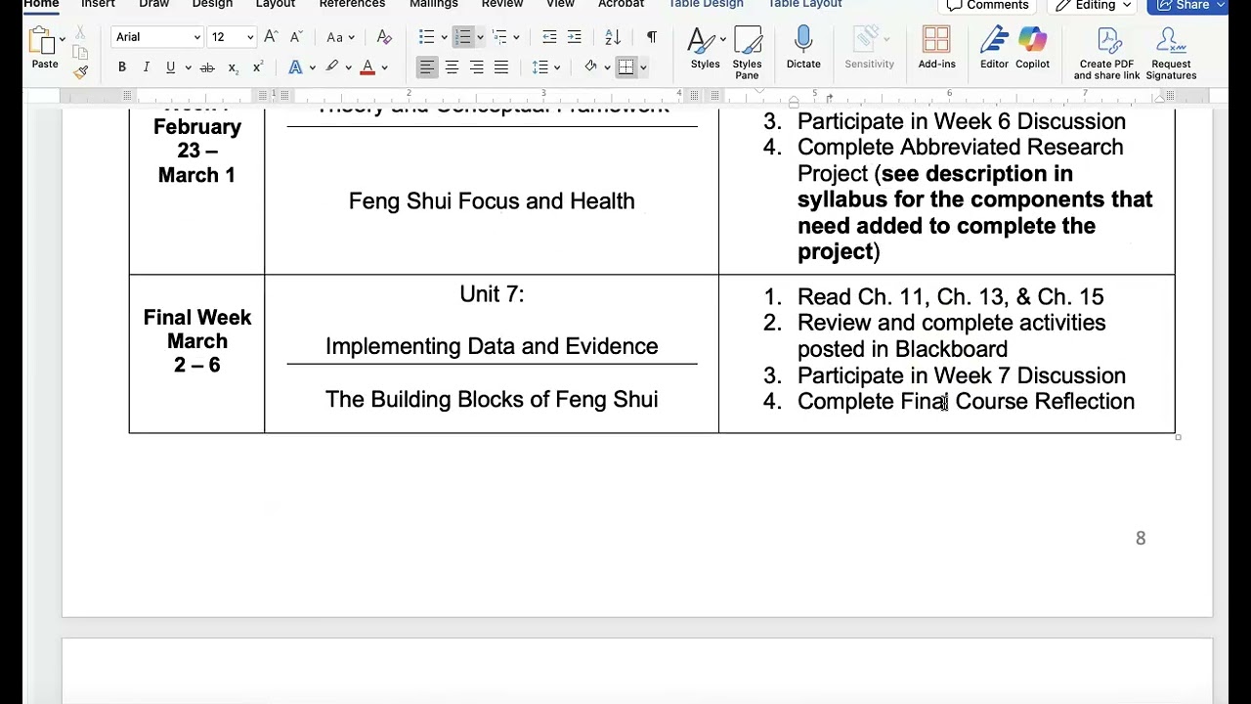
Task: Expand the numbering style arrow
Action: coord(480,37)
